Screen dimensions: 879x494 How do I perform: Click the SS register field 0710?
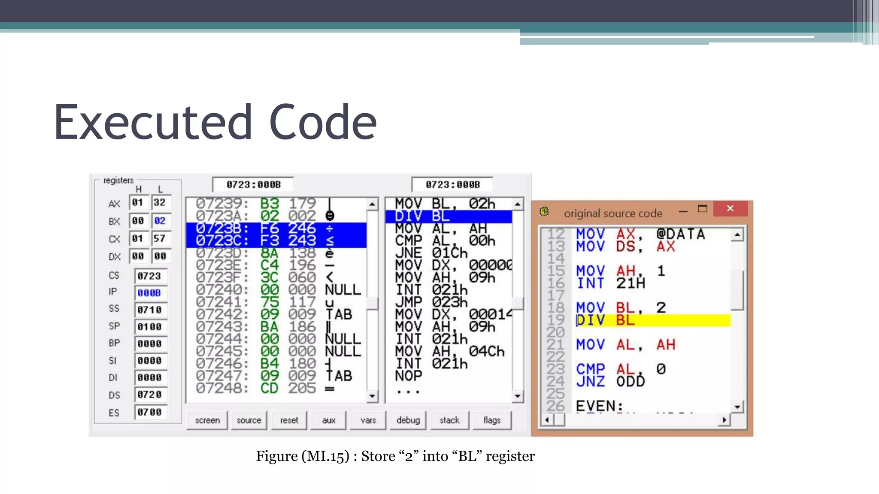(150, 310)
